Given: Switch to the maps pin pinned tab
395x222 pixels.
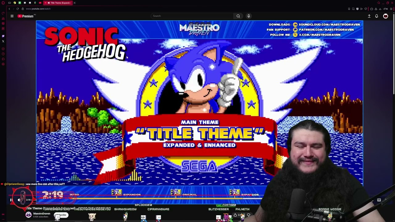Looking at the screenshot, I should click(35, 3).
